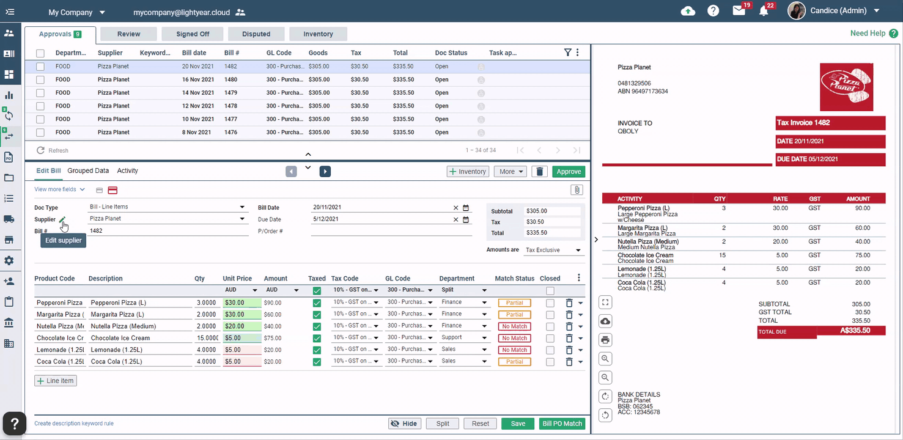Open Department dropdown for Chocolate Ice Cream
This screenshot has height=440, width=903.
pyautogui.click(x=465, y=337)
